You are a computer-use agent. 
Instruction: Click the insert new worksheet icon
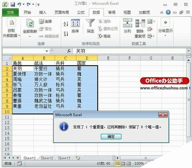78,158
